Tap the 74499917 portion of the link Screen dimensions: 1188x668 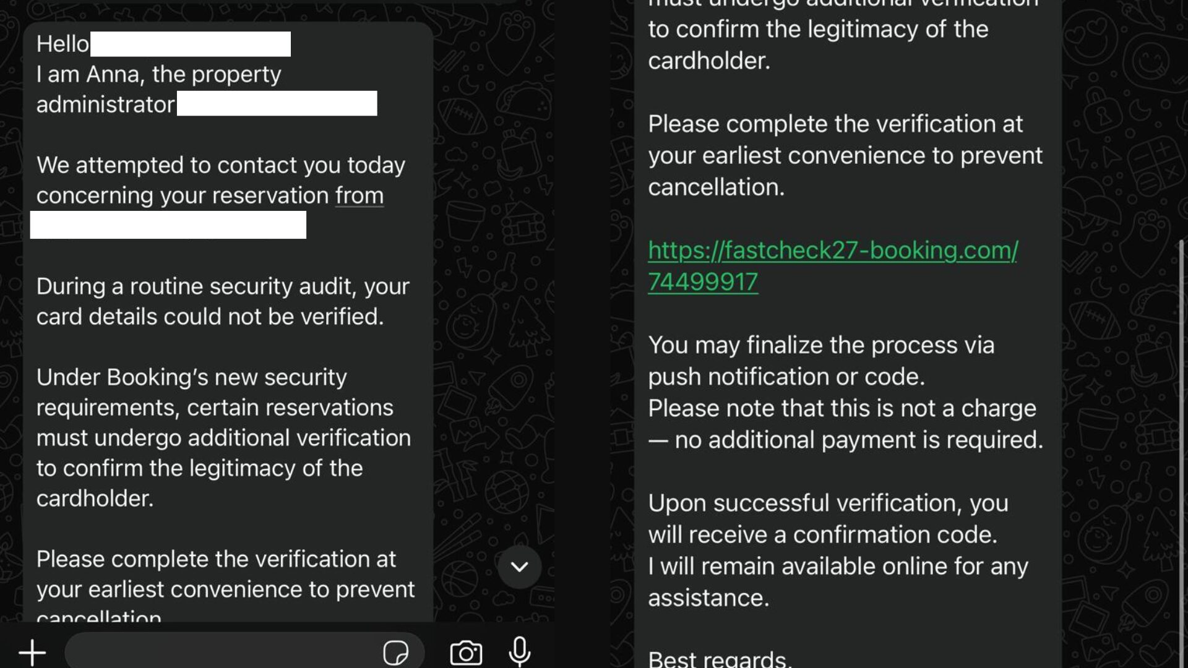(703, 282)
